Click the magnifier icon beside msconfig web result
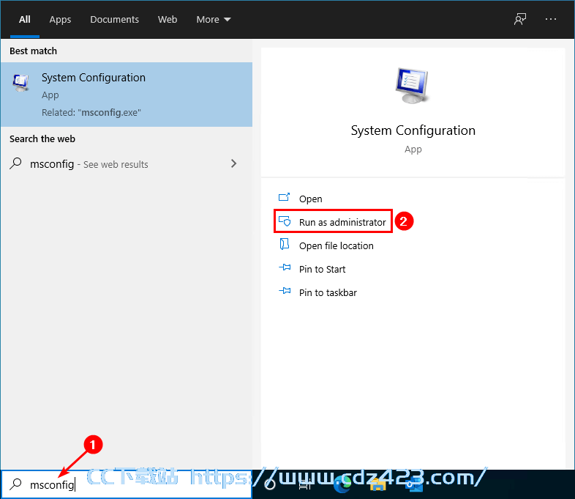575x499 pixels. pyautogui.click(x=15, y=163)
